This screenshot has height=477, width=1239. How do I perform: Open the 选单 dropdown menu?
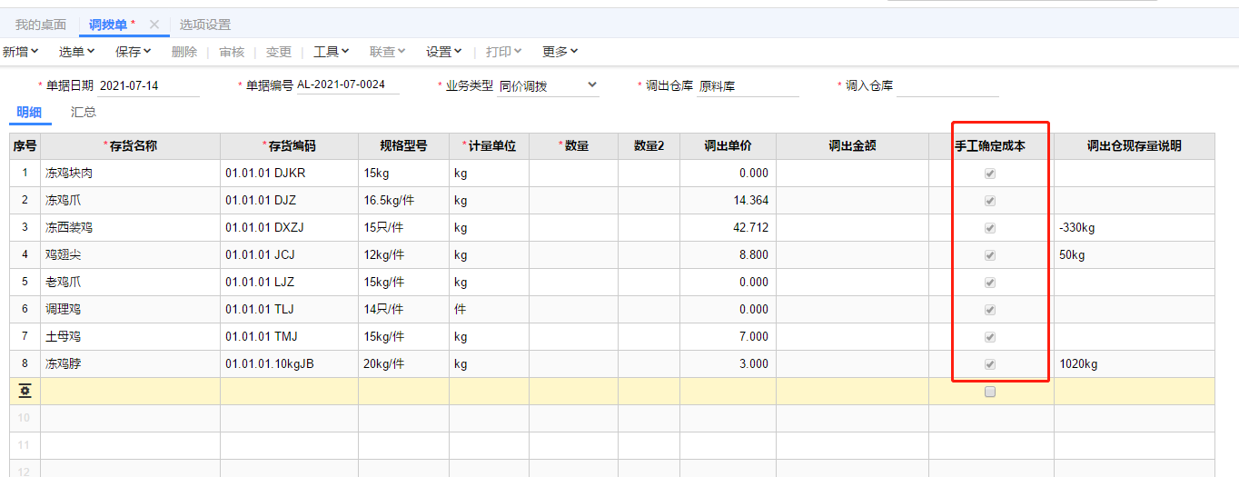click(x=77, y=52)
